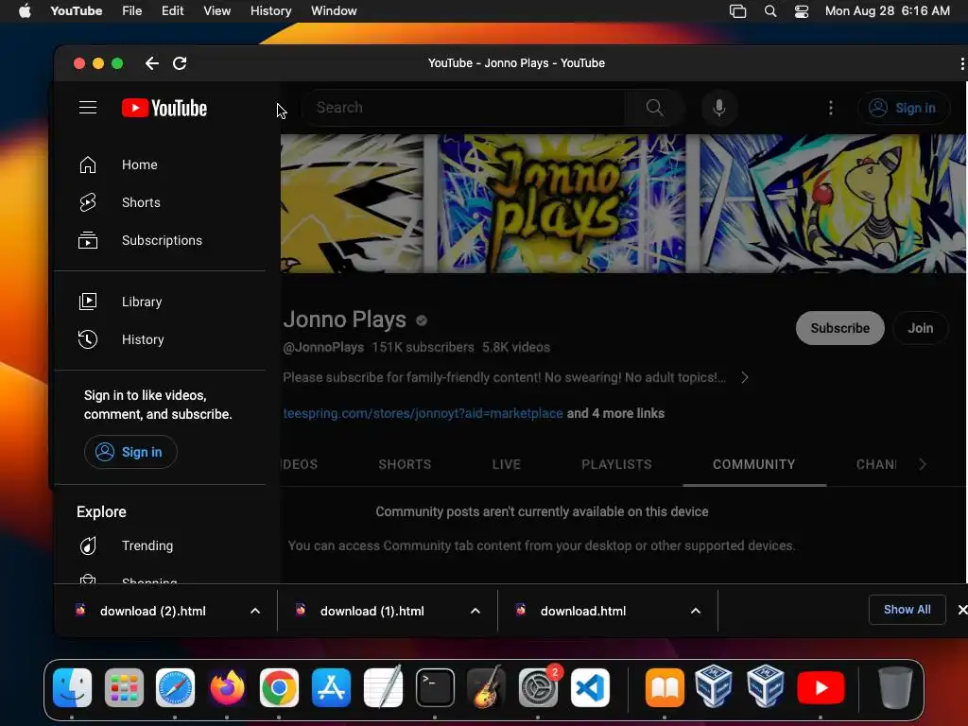Click the Search input field
This screenshot has width=968, height=726.
coord(463,108)
